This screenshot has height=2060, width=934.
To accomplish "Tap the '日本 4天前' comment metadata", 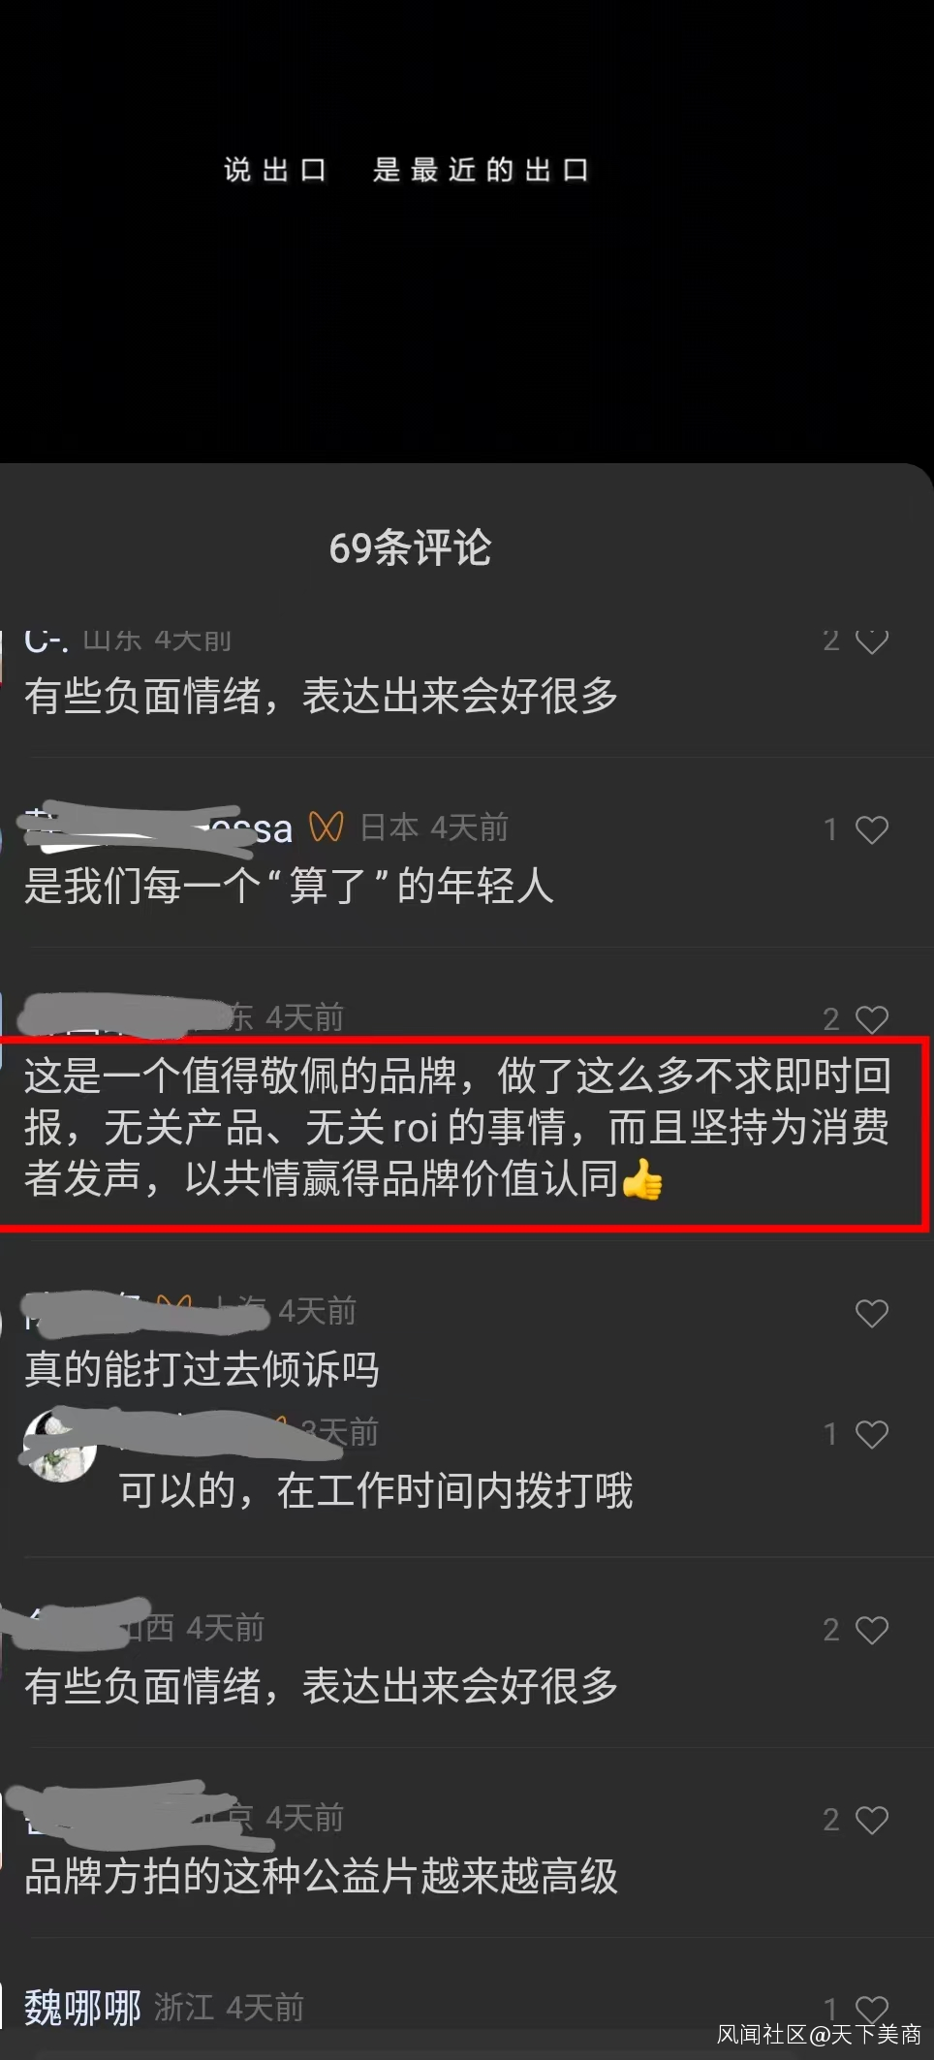I will (x=434, y=827).
